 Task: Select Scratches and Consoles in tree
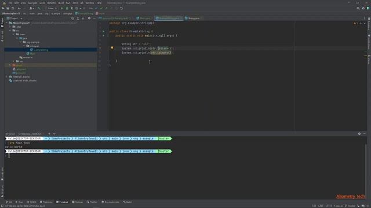(x=23, y=81)
